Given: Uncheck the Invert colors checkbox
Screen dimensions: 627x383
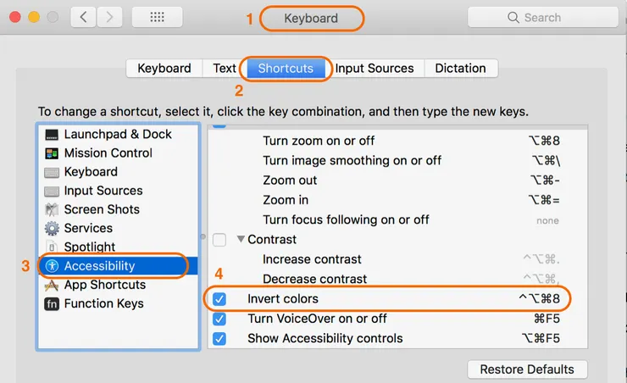Looking at the screenshot, I should (219, 299).
